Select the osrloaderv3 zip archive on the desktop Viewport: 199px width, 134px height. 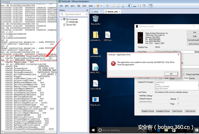(x=95, y=36)
